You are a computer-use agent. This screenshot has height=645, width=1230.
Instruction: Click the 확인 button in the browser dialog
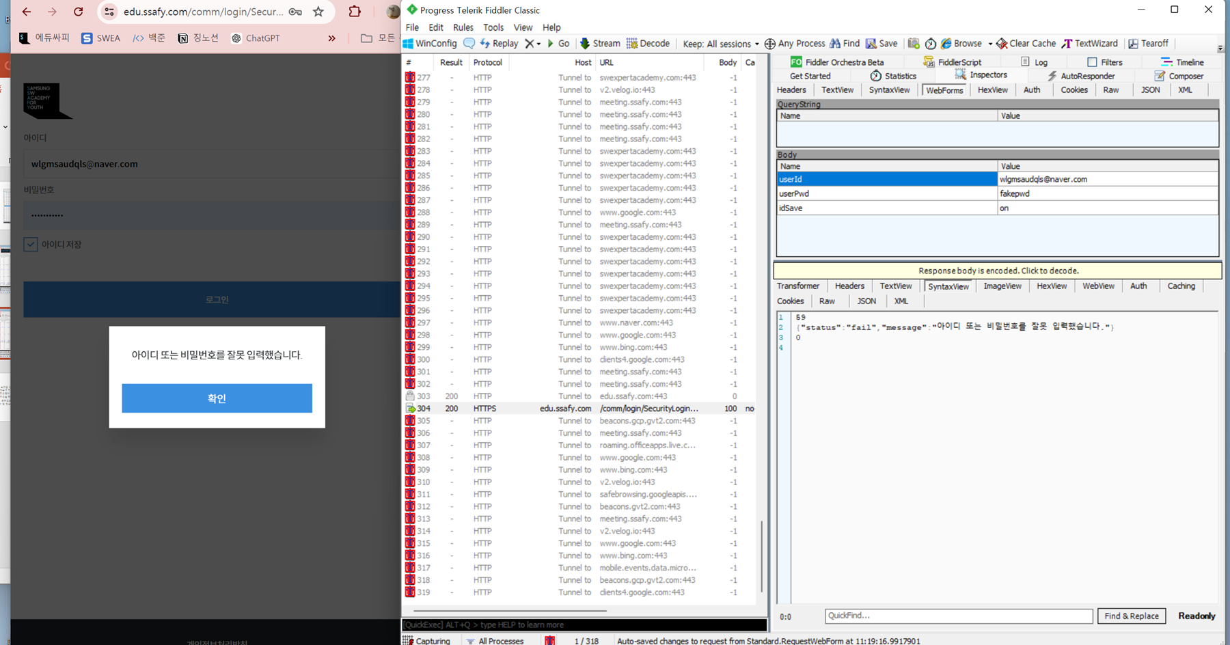[x=217, y=398]
